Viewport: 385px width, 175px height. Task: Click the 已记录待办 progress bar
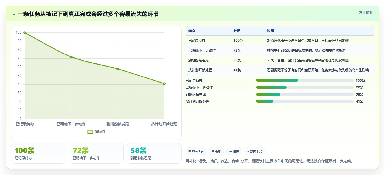click(305, 80)
